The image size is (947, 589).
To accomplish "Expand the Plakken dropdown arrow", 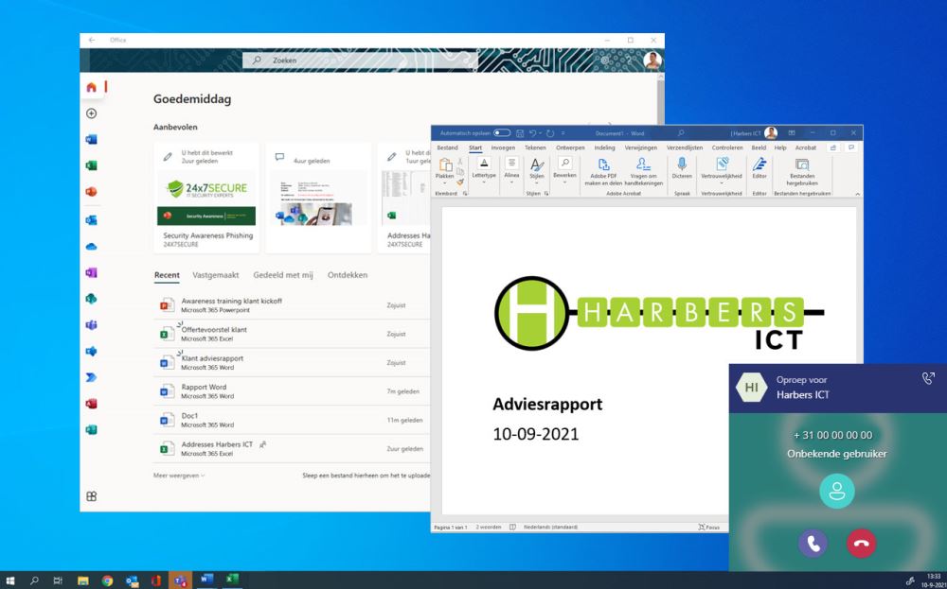I will [x=446, y=182].
